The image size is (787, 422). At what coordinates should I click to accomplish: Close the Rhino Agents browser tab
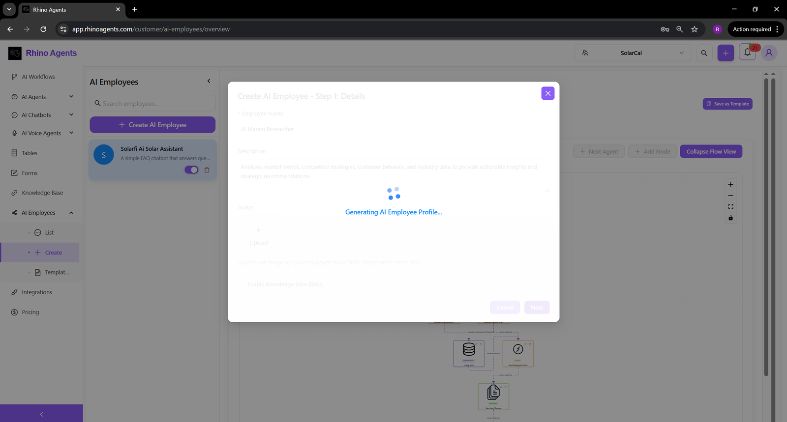[118, 9]
